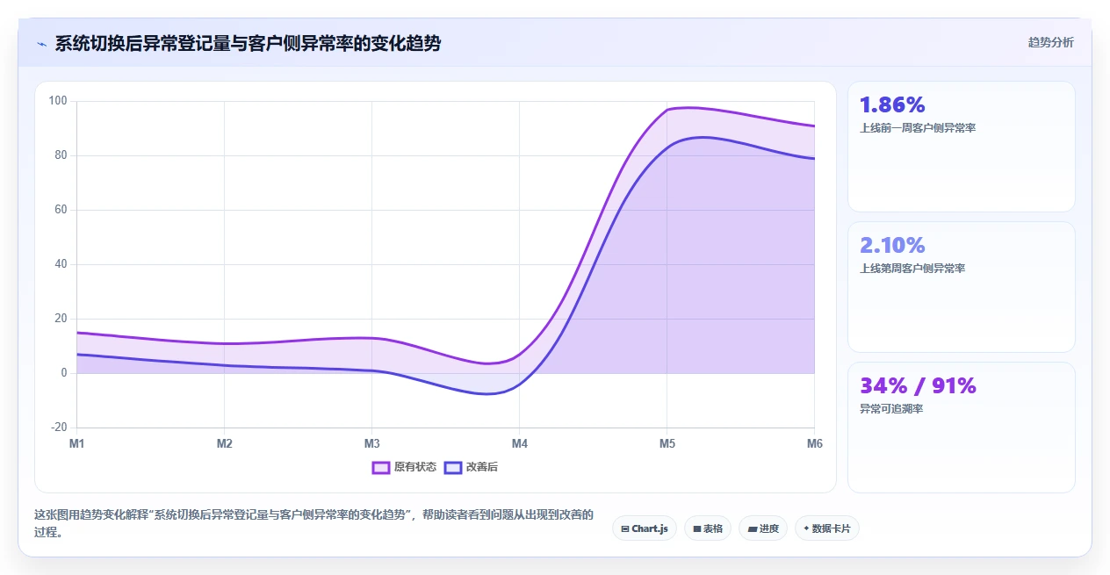Click the 40 y-axis tick label
The width and height of the screenshot is (1110, 575).
61,264
